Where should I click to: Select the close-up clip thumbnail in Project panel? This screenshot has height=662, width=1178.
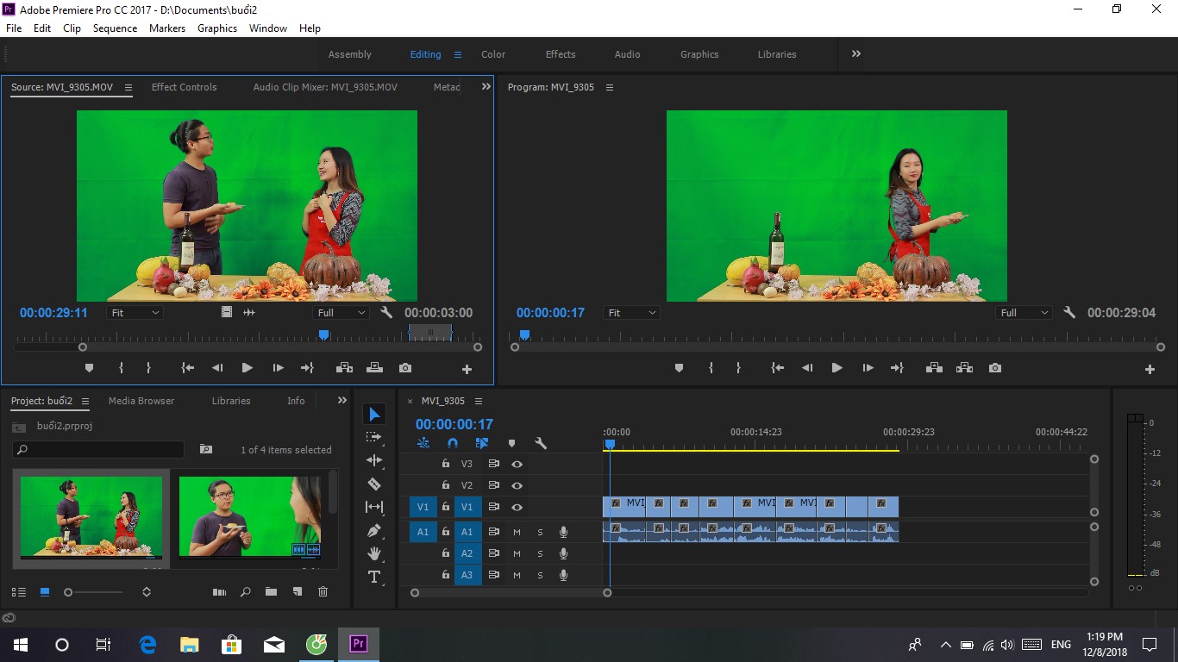click(x=250, y=516)
